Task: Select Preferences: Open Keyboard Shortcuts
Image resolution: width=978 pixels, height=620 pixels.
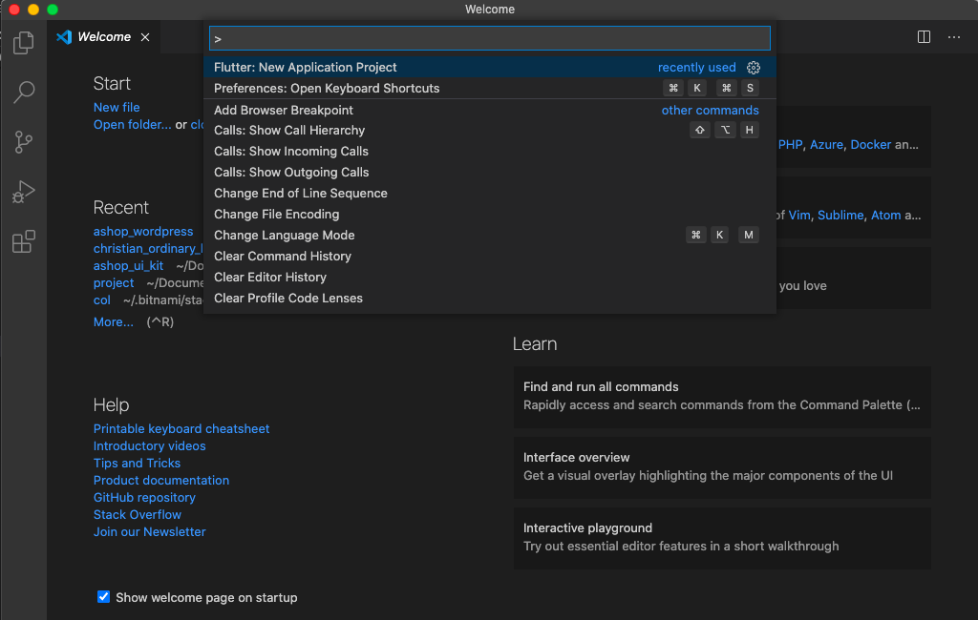Action: (490, 89)
